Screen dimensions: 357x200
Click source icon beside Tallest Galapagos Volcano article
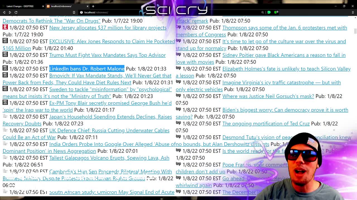5,157
